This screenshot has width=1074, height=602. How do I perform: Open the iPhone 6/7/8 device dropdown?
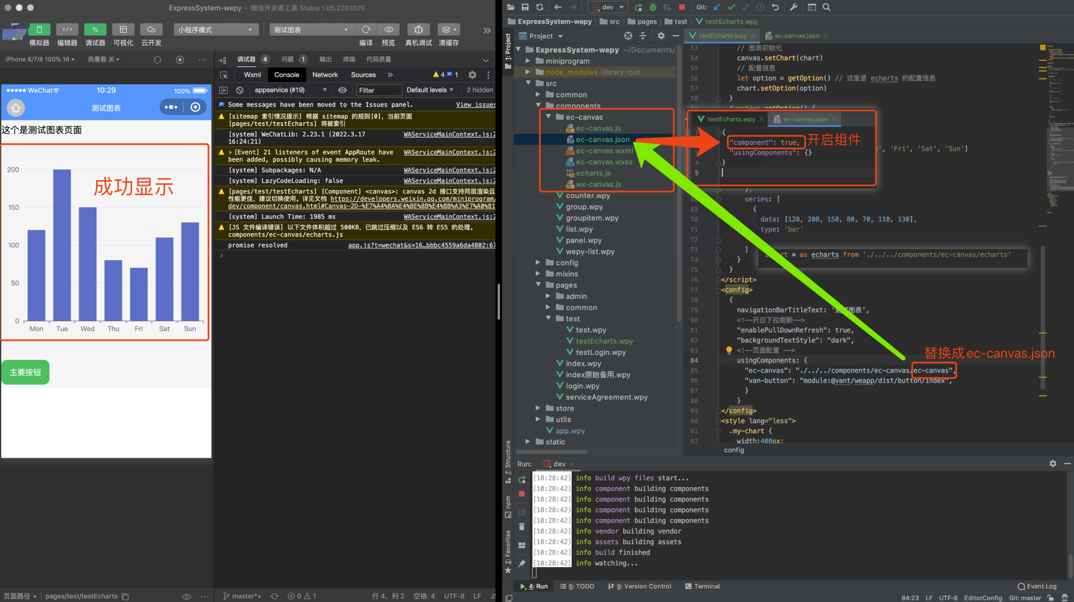pyautogui.click(x=40, y=60)
